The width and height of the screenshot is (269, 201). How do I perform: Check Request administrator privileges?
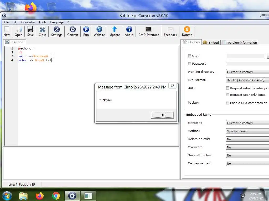click(227, 88)
